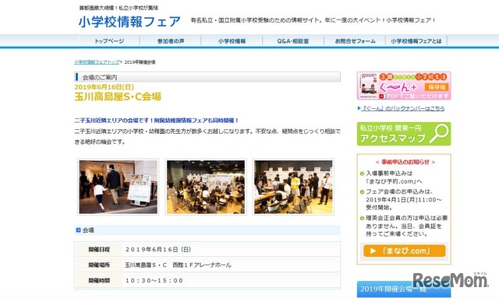Click the 開催日程 table label
The width and height of the screenshot is (499, 298).
[99, 250]
